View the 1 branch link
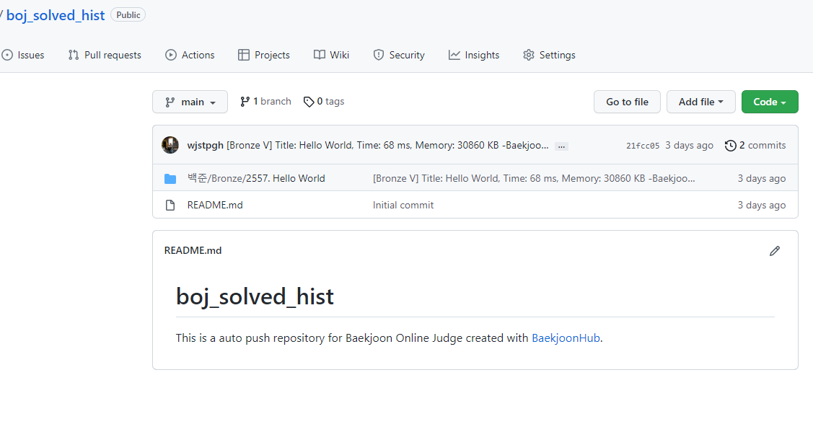This screenshot has height=432, width=813. (x=265, y=102)
